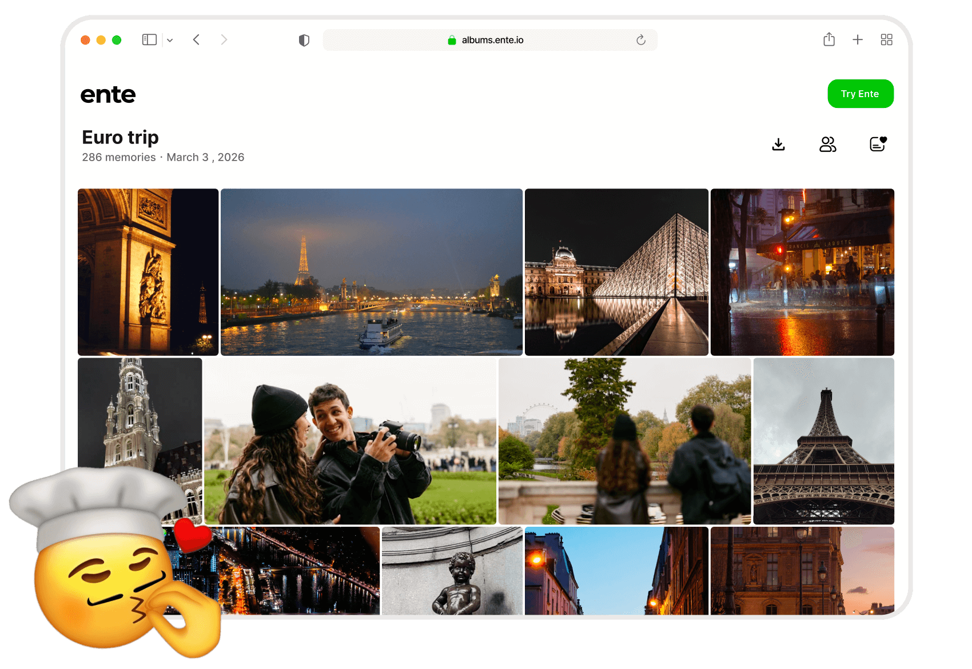Click the green padlock in address bar

point(452,40)
